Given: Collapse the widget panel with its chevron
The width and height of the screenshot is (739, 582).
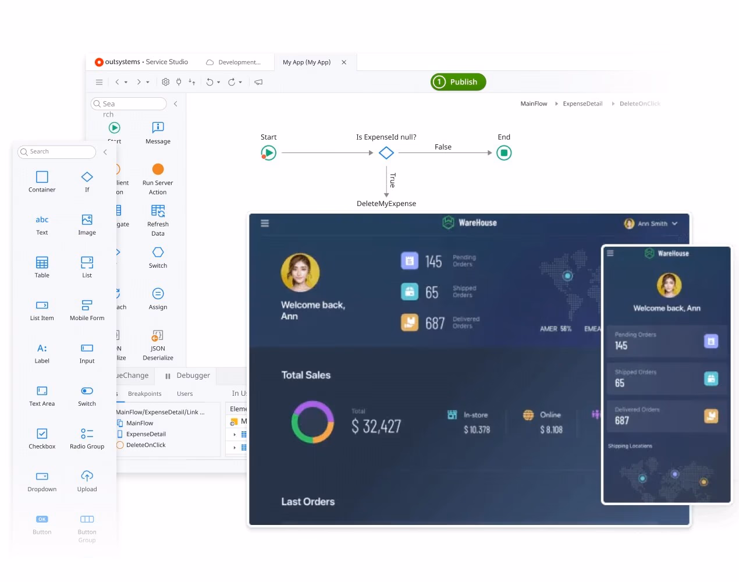Looking at the screenshot, I should point(105,152).
